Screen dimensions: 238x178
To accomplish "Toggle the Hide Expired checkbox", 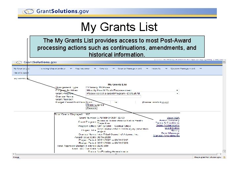I will point(87,105).
